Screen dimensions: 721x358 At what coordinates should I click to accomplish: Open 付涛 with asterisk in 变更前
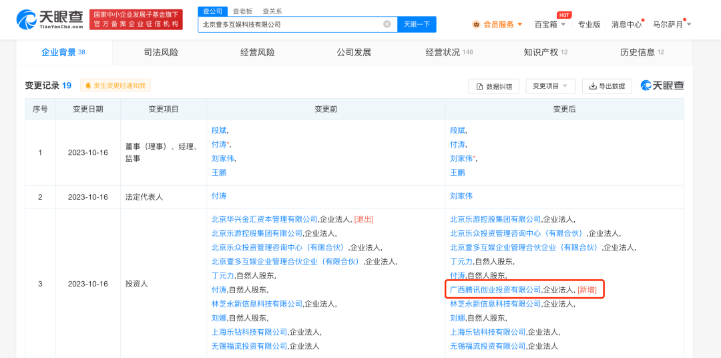[x=220, y=144]
